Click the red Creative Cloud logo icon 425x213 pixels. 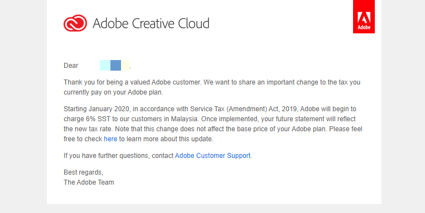(75, 23)
